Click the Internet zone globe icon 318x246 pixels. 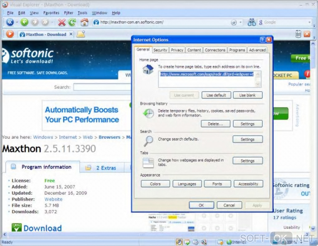(x=229, y=242)
